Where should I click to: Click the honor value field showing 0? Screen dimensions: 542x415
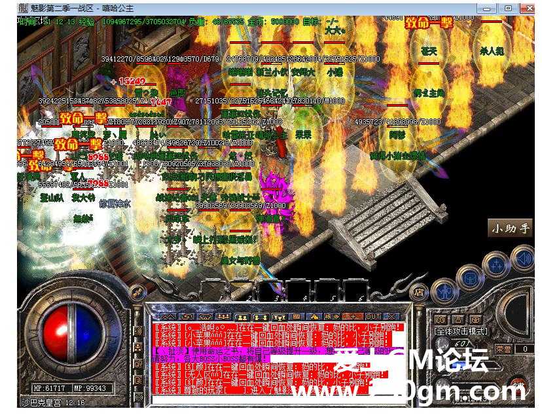point(525,350)
